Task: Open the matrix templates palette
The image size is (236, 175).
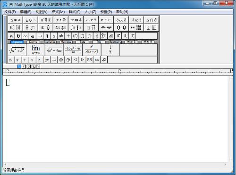Action: click(136, 28)
